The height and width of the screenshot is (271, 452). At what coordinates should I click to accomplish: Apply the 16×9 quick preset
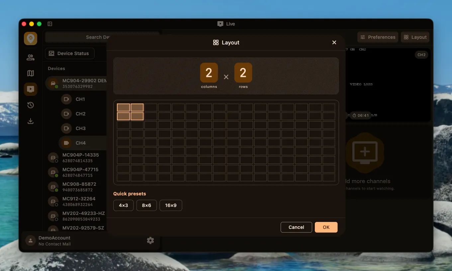(171, 205)
